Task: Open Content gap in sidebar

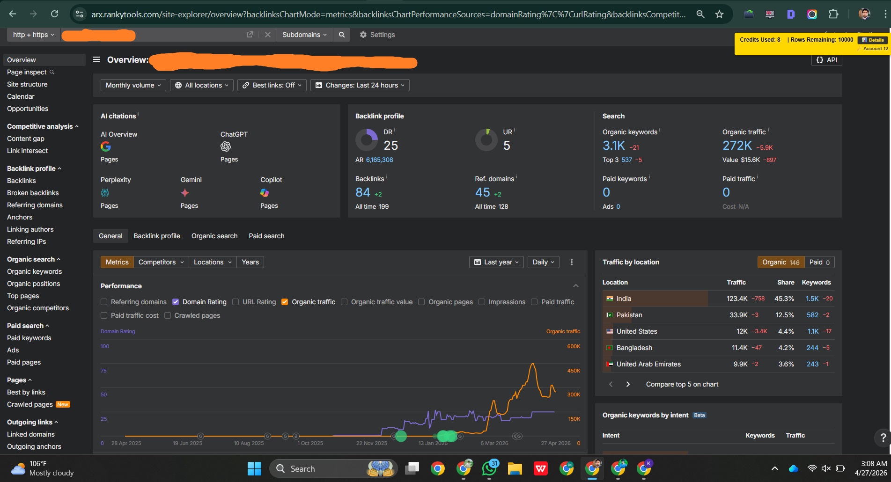Action: click(26, 139)
